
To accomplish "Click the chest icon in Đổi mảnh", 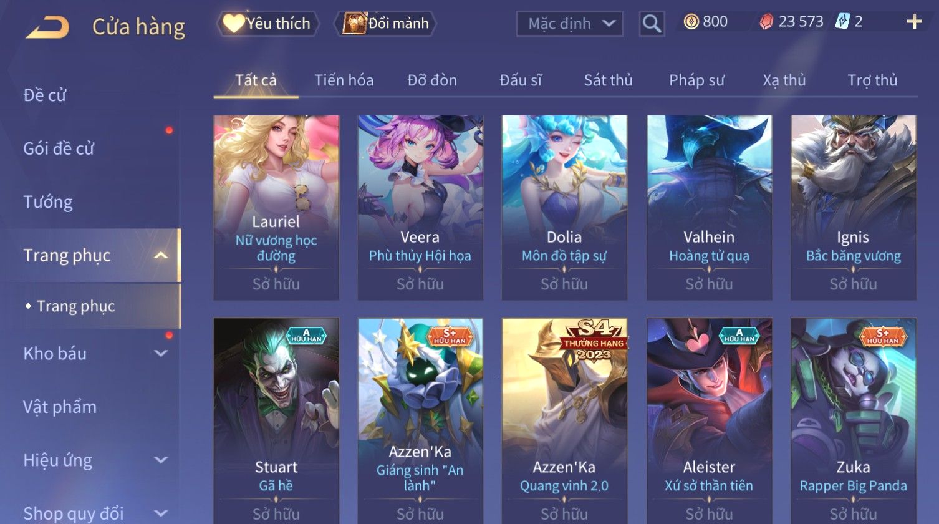I will point(354,24).
